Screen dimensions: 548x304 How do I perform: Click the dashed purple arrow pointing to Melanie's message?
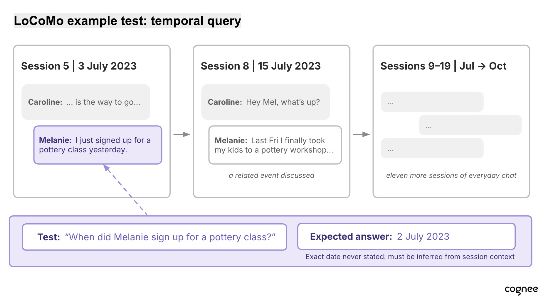coord(125,190)
